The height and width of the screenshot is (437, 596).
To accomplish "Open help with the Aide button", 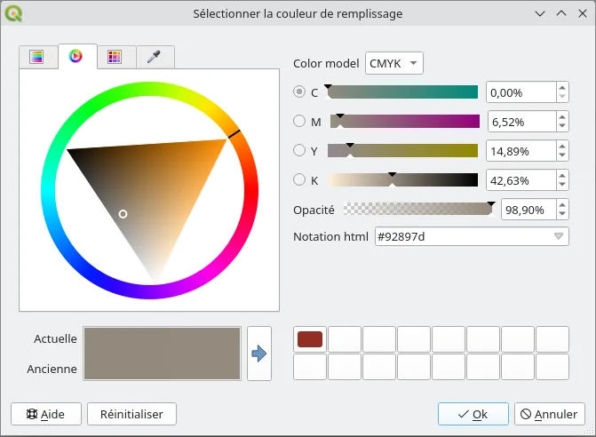I will coord(46,414).
